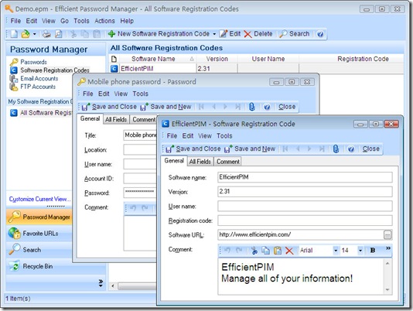Toggle Bold in Comment editor toolbar

coord(373,250)
